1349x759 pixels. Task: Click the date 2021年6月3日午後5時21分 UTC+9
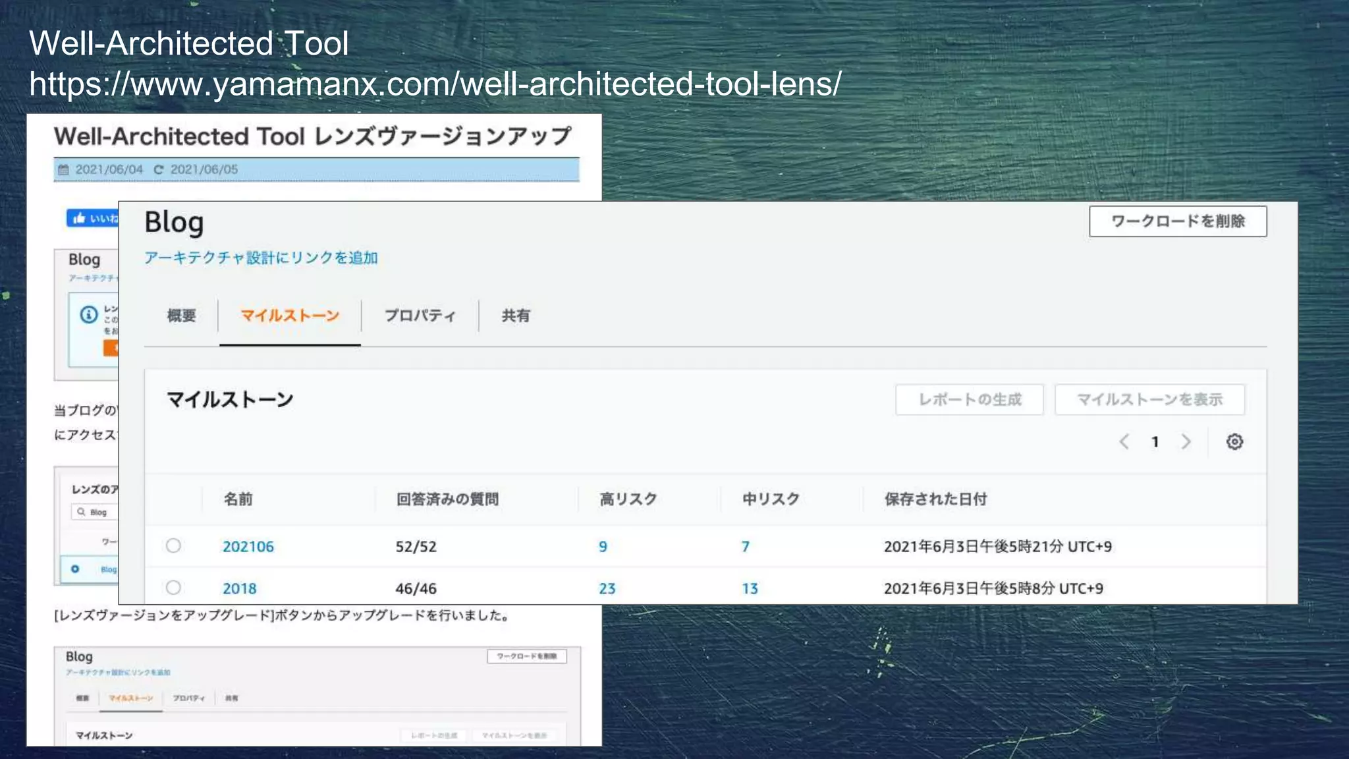pos(997,546)
